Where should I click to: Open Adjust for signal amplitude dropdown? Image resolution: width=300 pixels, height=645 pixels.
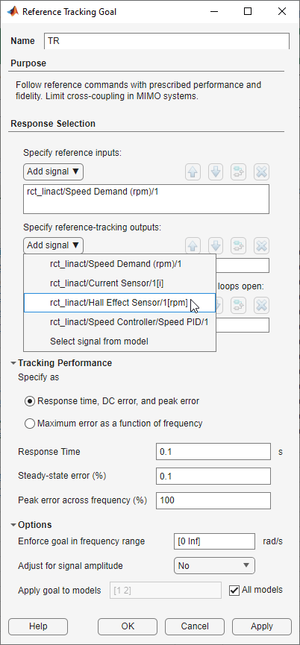(x=214, y=566)
